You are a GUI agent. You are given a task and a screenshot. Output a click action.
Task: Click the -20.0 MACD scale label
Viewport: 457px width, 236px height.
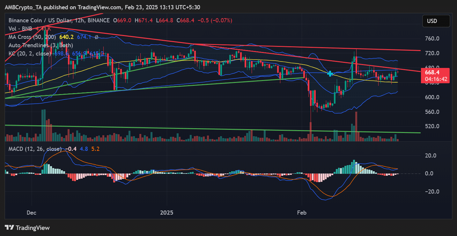431,192
